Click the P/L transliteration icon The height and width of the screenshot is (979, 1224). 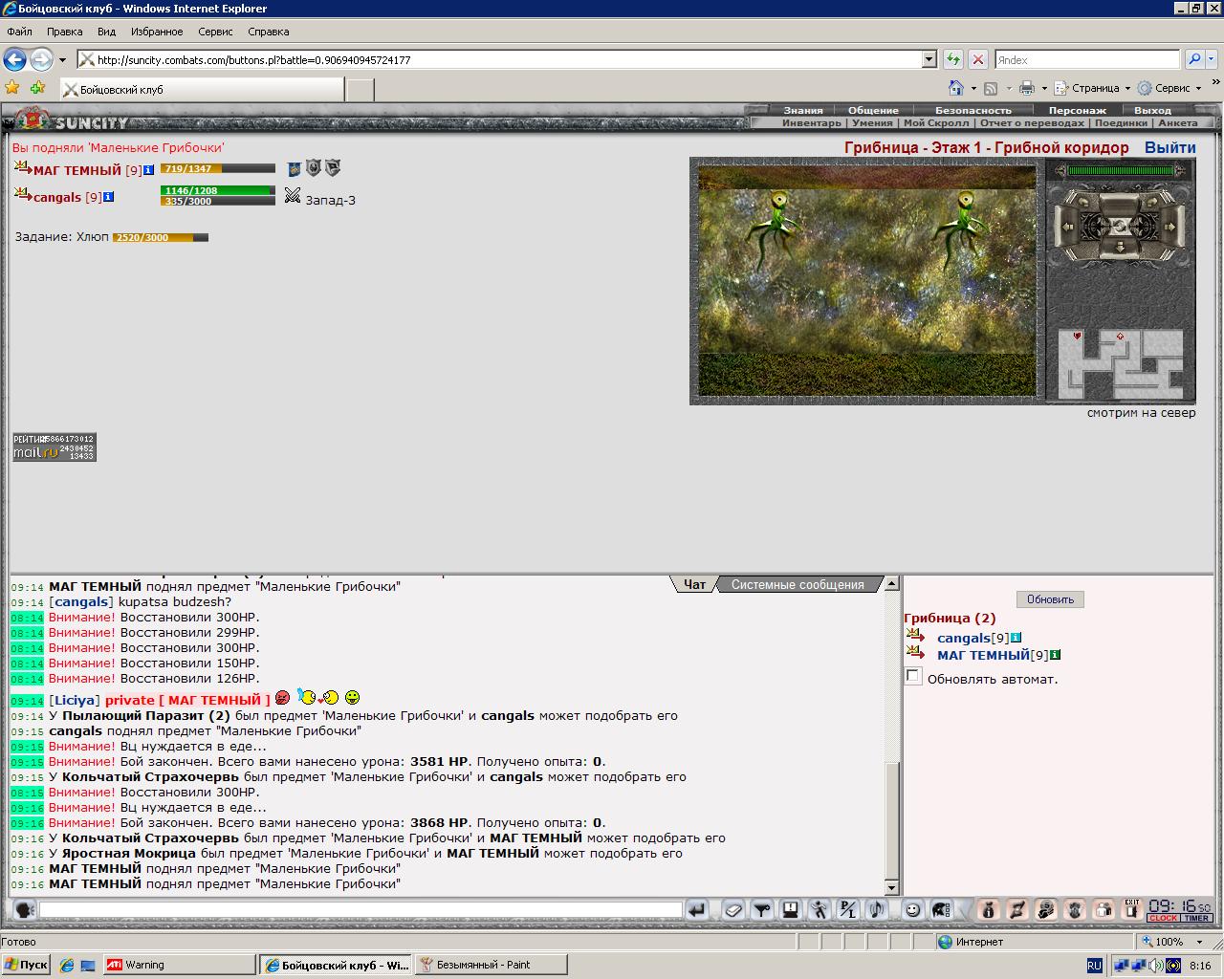point(848,910)
